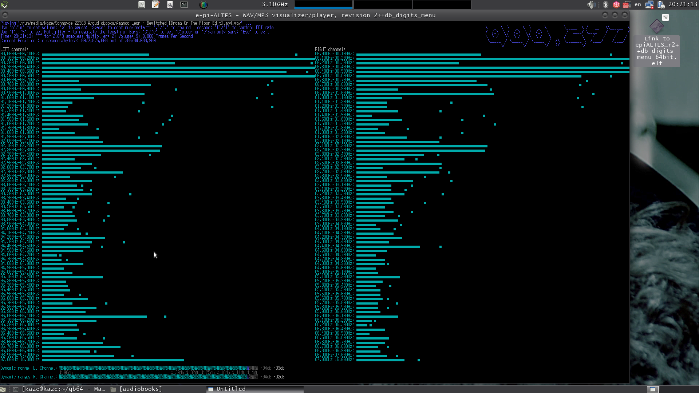Viewport: 699px width, 393px height.
Task: Open the application menu in the top panel
Action: pyautogui.click(x=5, y=5)
